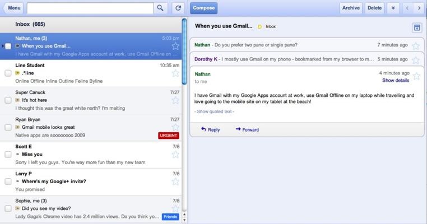Viewport: 427px width, 224px height.
Task: Open the more actions double-chevron dropdown
Action: coord(393,8)
